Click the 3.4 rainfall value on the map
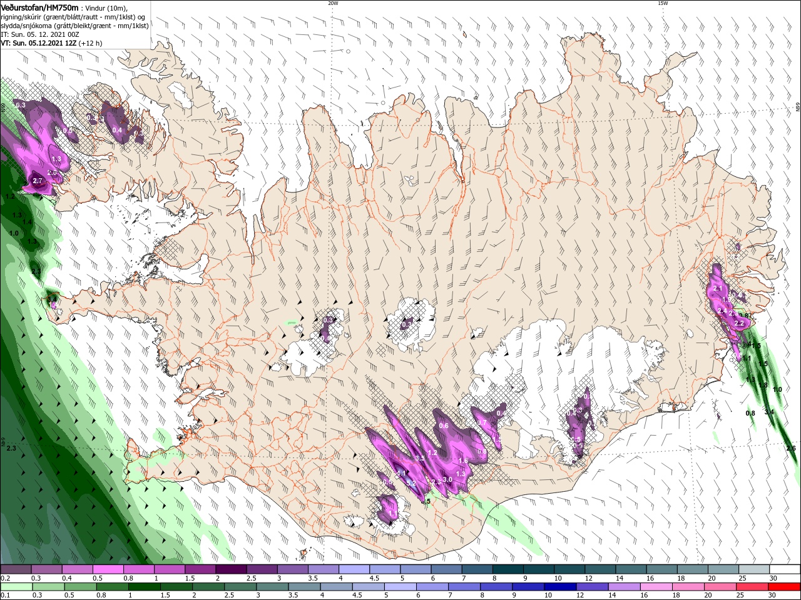The height and width of the screenshot is (600, 801). point(769,412)
